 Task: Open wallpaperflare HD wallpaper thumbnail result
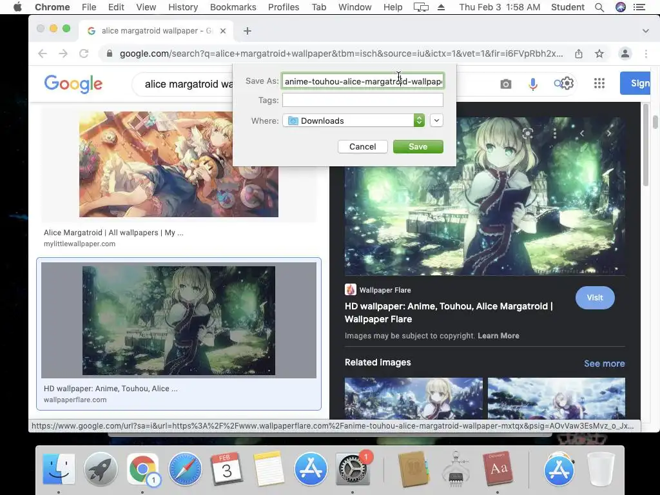(x=179, y=320)
